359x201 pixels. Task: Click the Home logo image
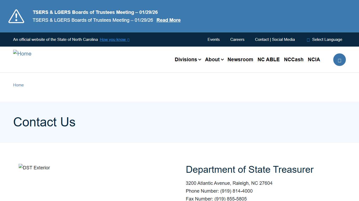pyautogui.click(x=22, y=54)
